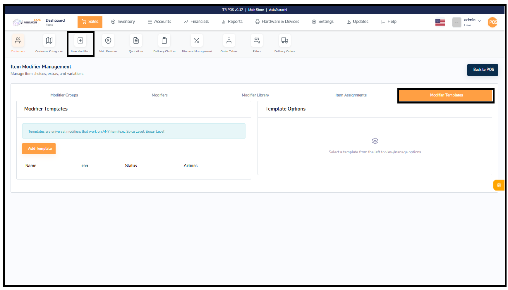Open the Reports menu
The height and width of the screenshot is (290, 508).
[x=232, y=22]
